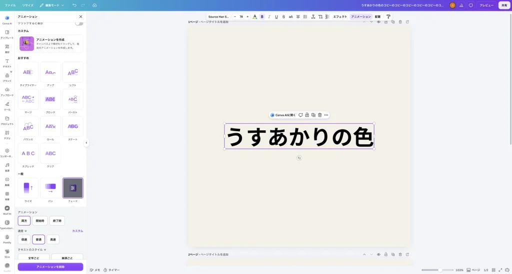Click アニメーションを削除 button

click(50, 267)
